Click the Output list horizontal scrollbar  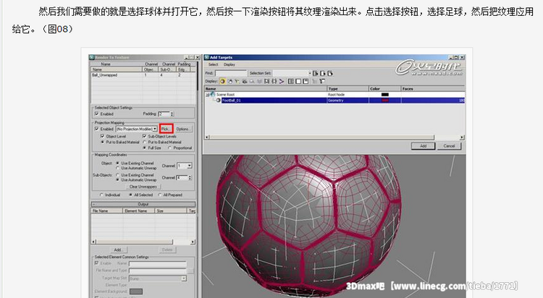pyautogui.click(x=143, y=242)
